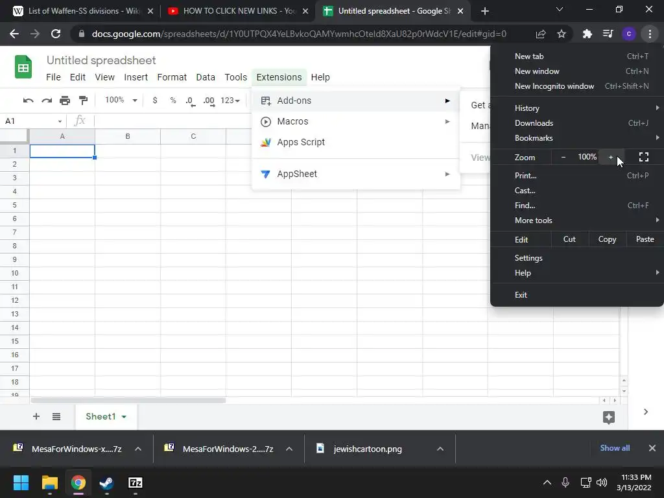Open Chrome Settings

[576, 258]
